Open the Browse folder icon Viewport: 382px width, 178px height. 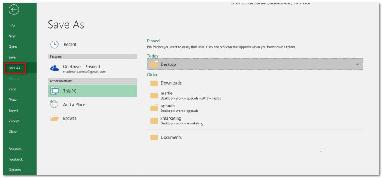(x=54, y=118)
